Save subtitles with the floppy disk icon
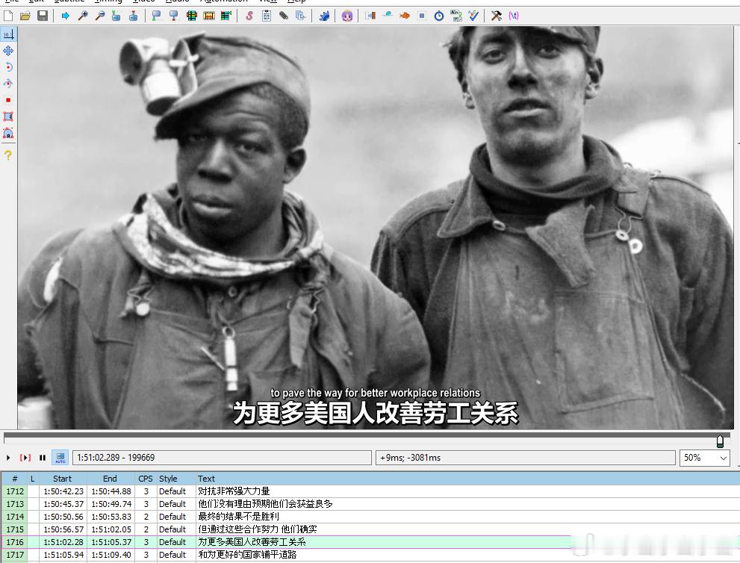This screenshot has height=563, width=740. click(x=43, y=16)
